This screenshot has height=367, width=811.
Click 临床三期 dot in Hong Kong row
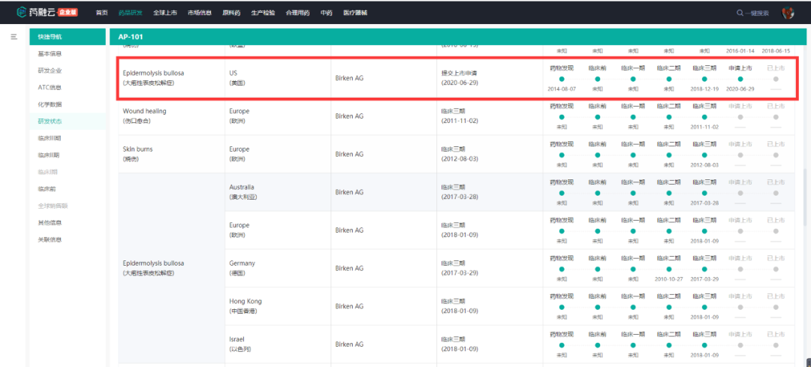click(x=704, y=307)
